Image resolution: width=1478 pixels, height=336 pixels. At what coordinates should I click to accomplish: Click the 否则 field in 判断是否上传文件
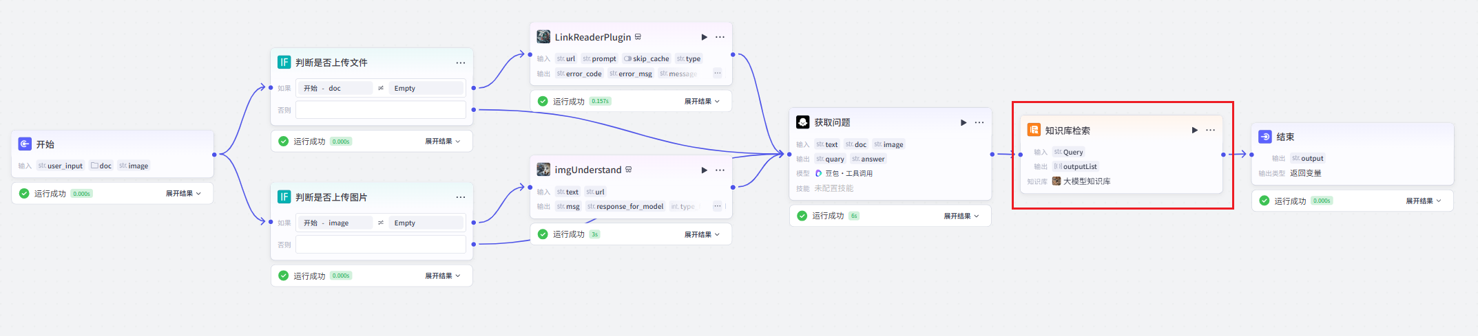click(380, 110)
